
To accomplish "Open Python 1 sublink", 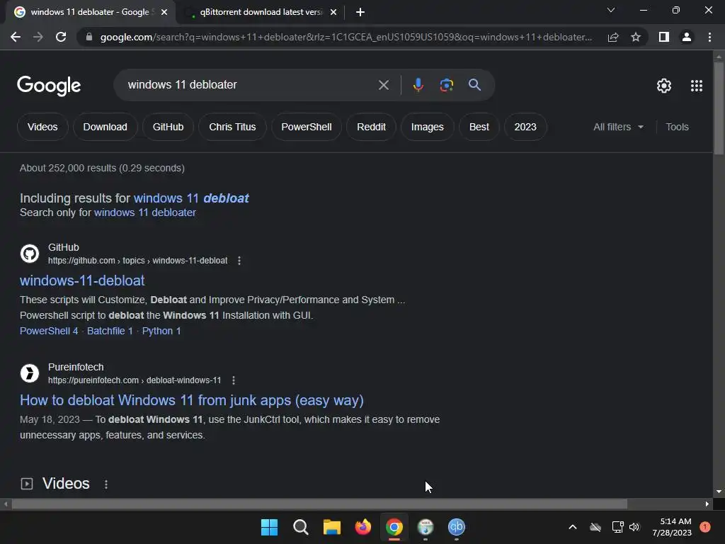I will point(161,331).
